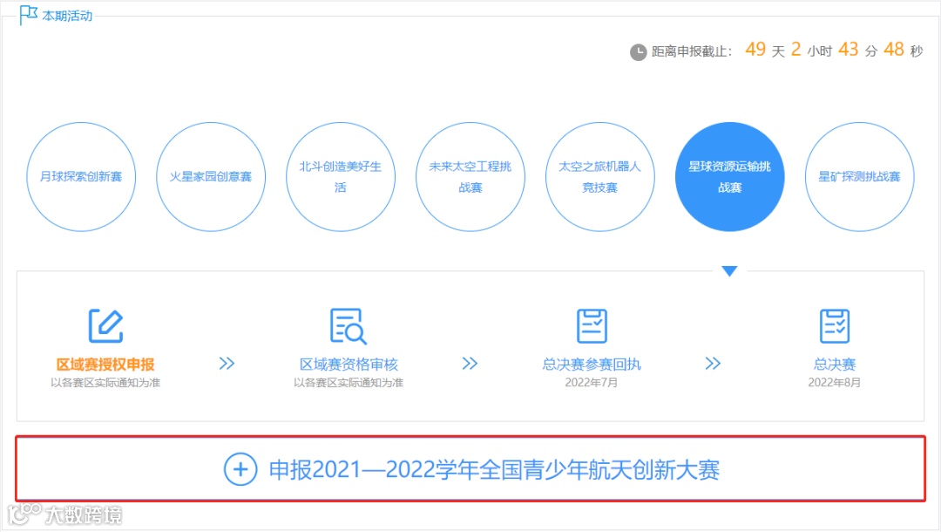Click 申报2021—2022学年全国青少年航天创新大赛 button

point(470,469)
